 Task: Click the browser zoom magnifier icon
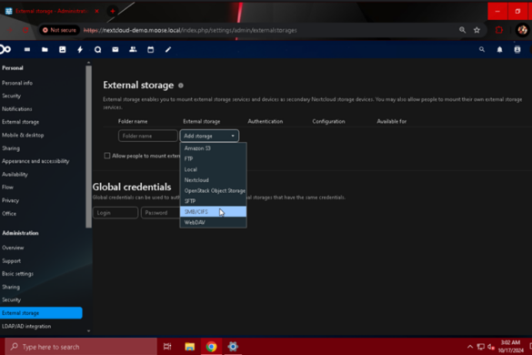point(463,30)
